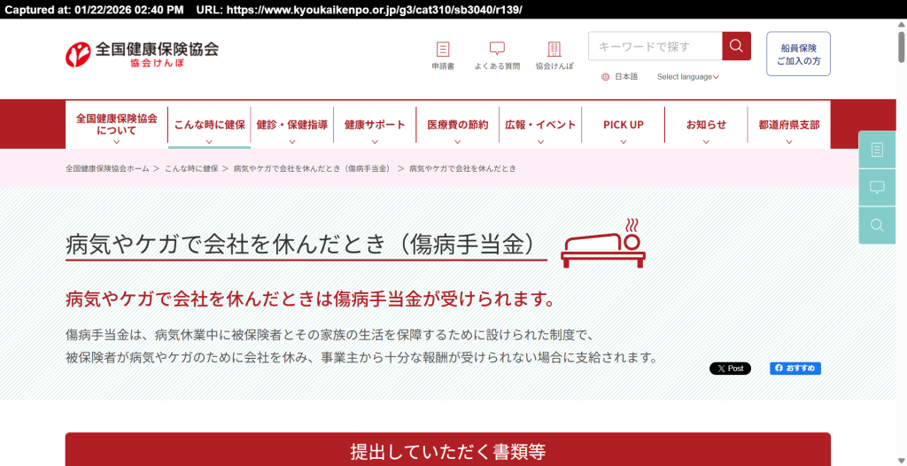Expand the 広報・イベント menu
Viewport: 907px width, 466px height.
click(x=540, y=124)
